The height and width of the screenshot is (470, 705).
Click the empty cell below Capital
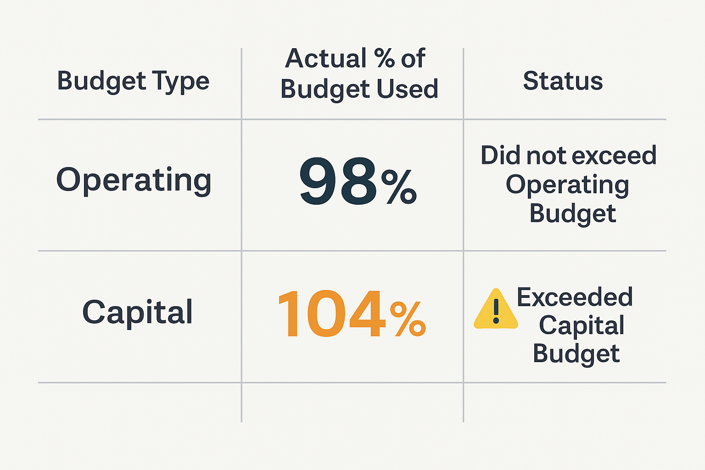click(140, 402)
